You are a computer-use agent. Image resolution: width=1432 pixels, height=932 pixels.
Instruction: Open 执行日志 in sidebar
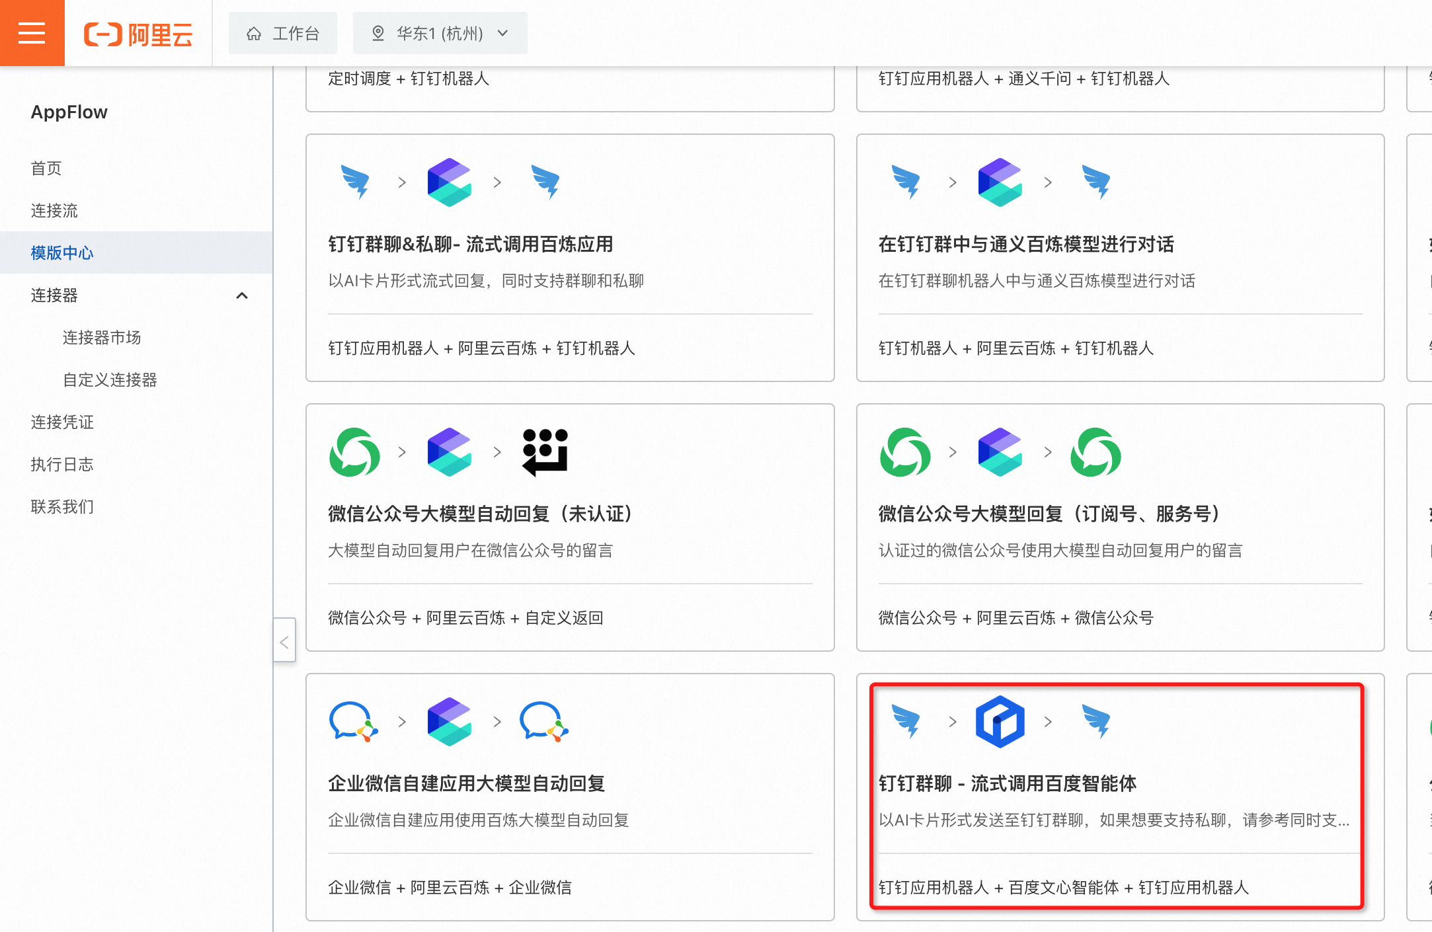[x=62, y=465]
